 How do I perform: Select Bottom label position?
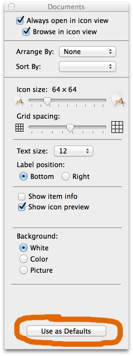pos(24,177)
